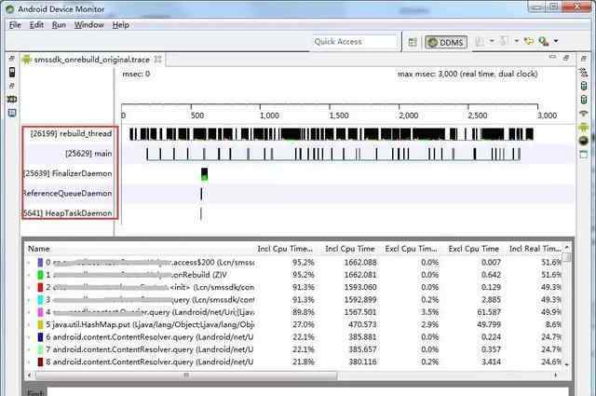Click right arrow of horizontal scrollbar
Viewport: 596px width, 396px height.
(x=556, y=376)
